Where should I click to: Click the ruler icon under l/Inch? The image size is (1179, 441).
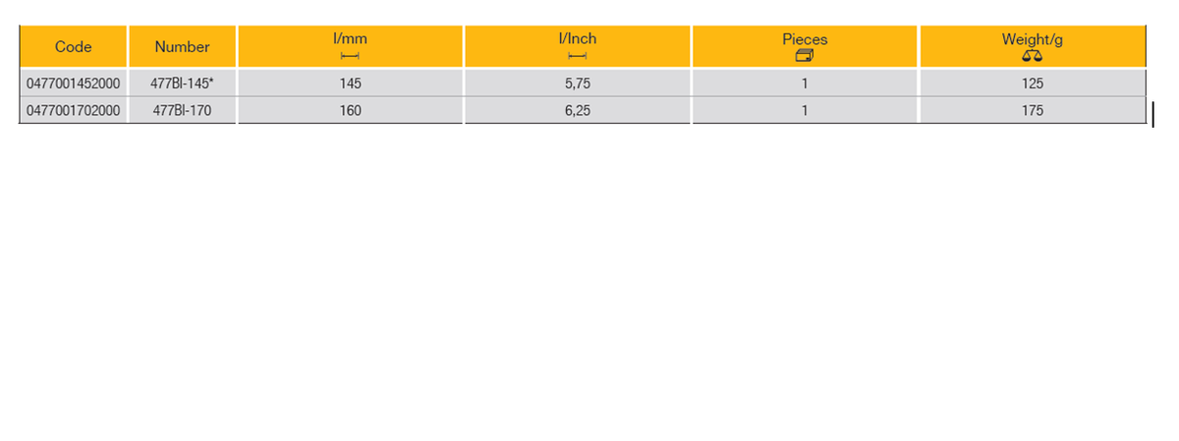pos(577,57)
